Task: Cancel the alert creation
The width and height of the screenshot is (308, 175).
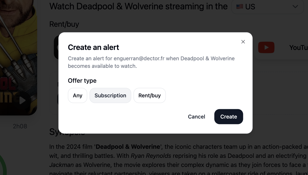Action: (196, 116)
